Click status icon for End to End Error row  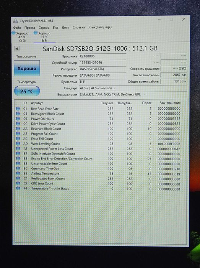tap(18, 158)
